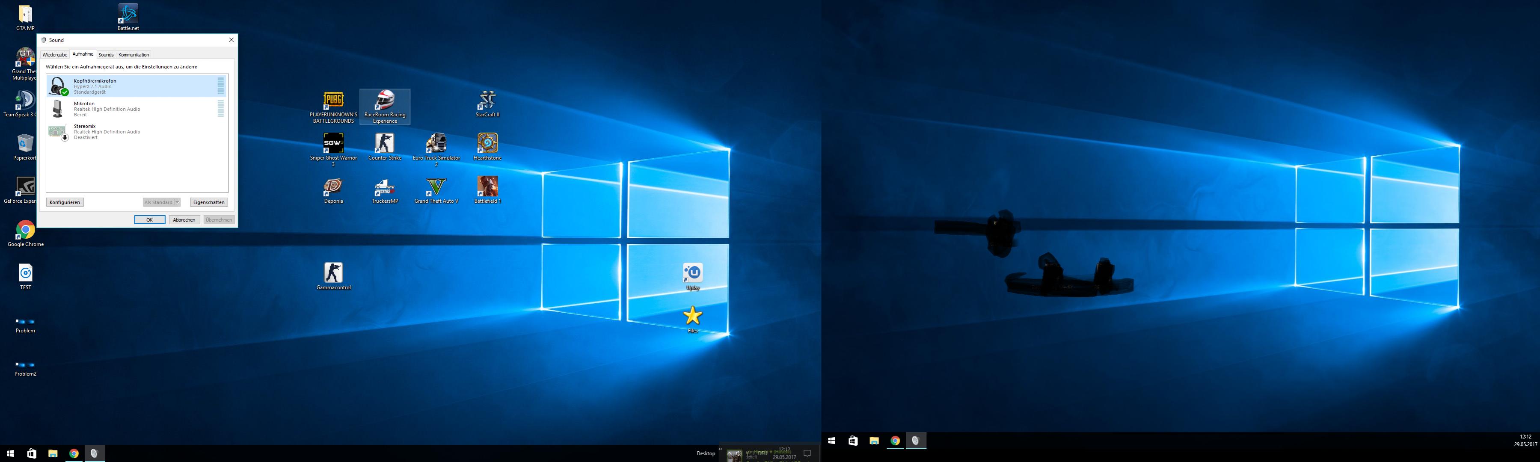Viewport: 1540px width, 462px height.
Task: Open PLAYERUNKNOWN'S BATTLEGROUNDS desktop shortcut
Action: click(x=333, y=101)
